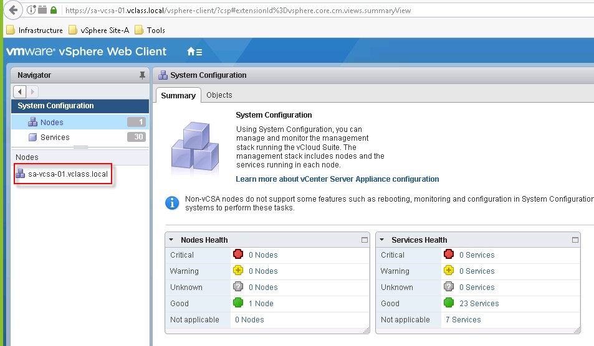Click the Services count badge showing 30
The image size is (594, 346).
click(x=137, y=136)
